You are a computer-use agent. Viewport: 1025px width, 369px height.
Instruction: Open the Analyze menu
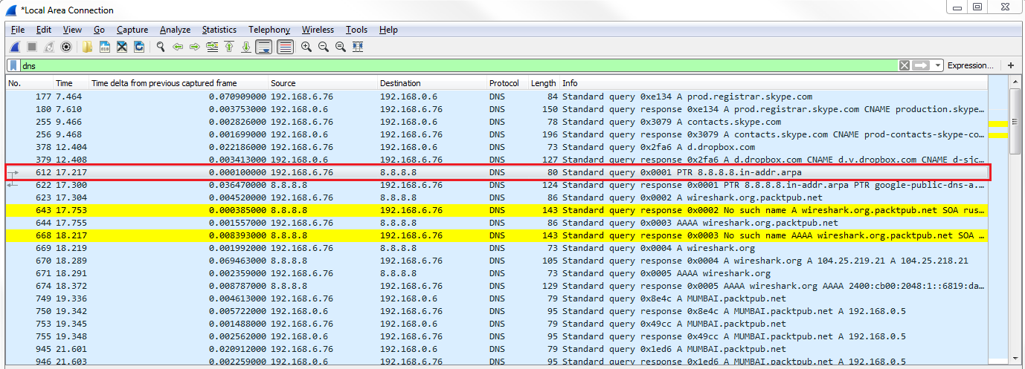(x=175, y=30)
